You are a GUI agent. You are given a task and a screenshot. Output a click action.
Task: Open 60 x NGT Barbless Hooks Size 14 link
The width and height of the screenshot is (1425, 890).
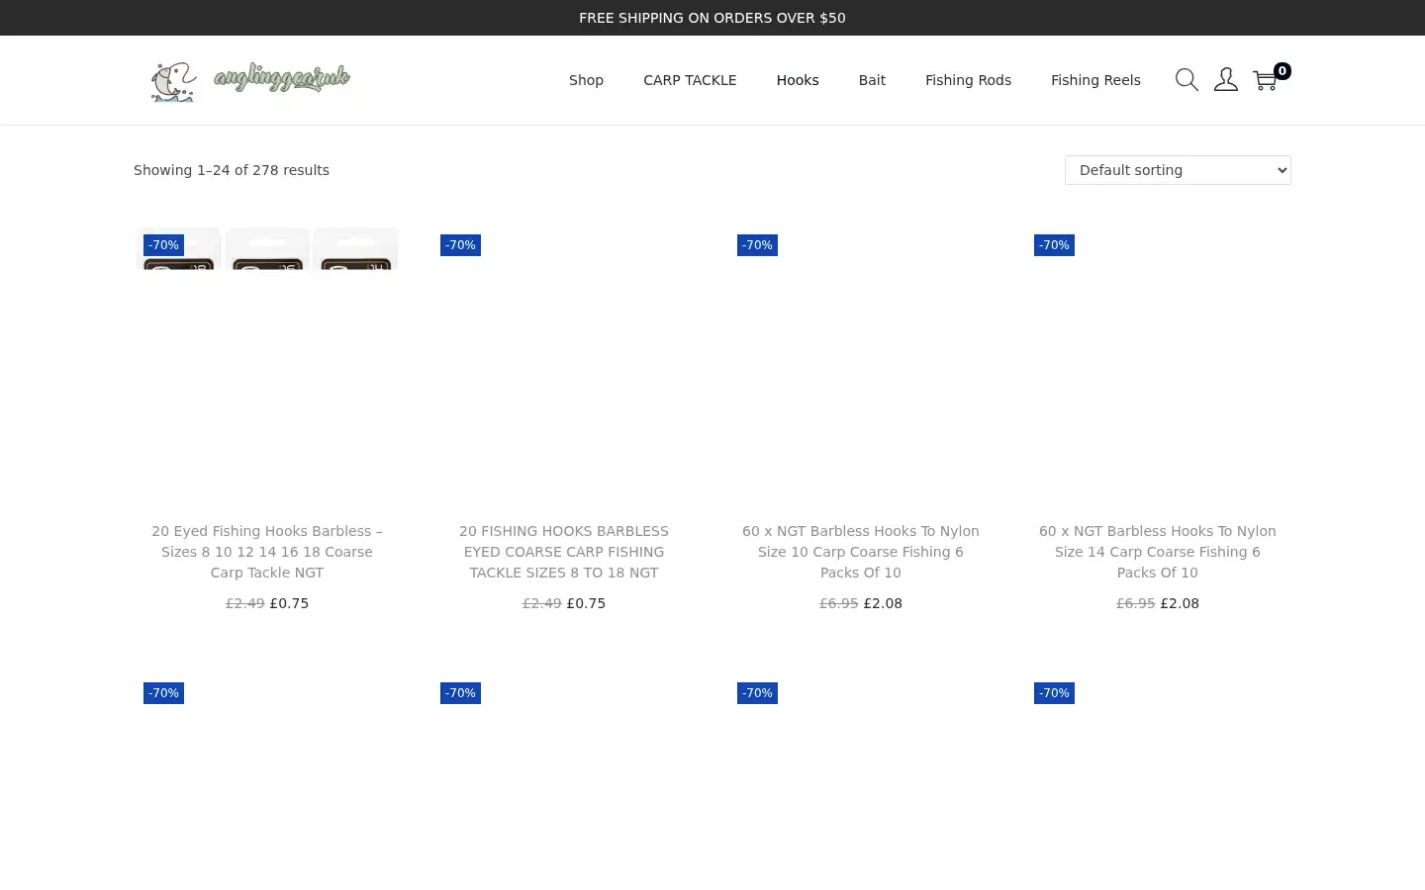point(1158,552)
